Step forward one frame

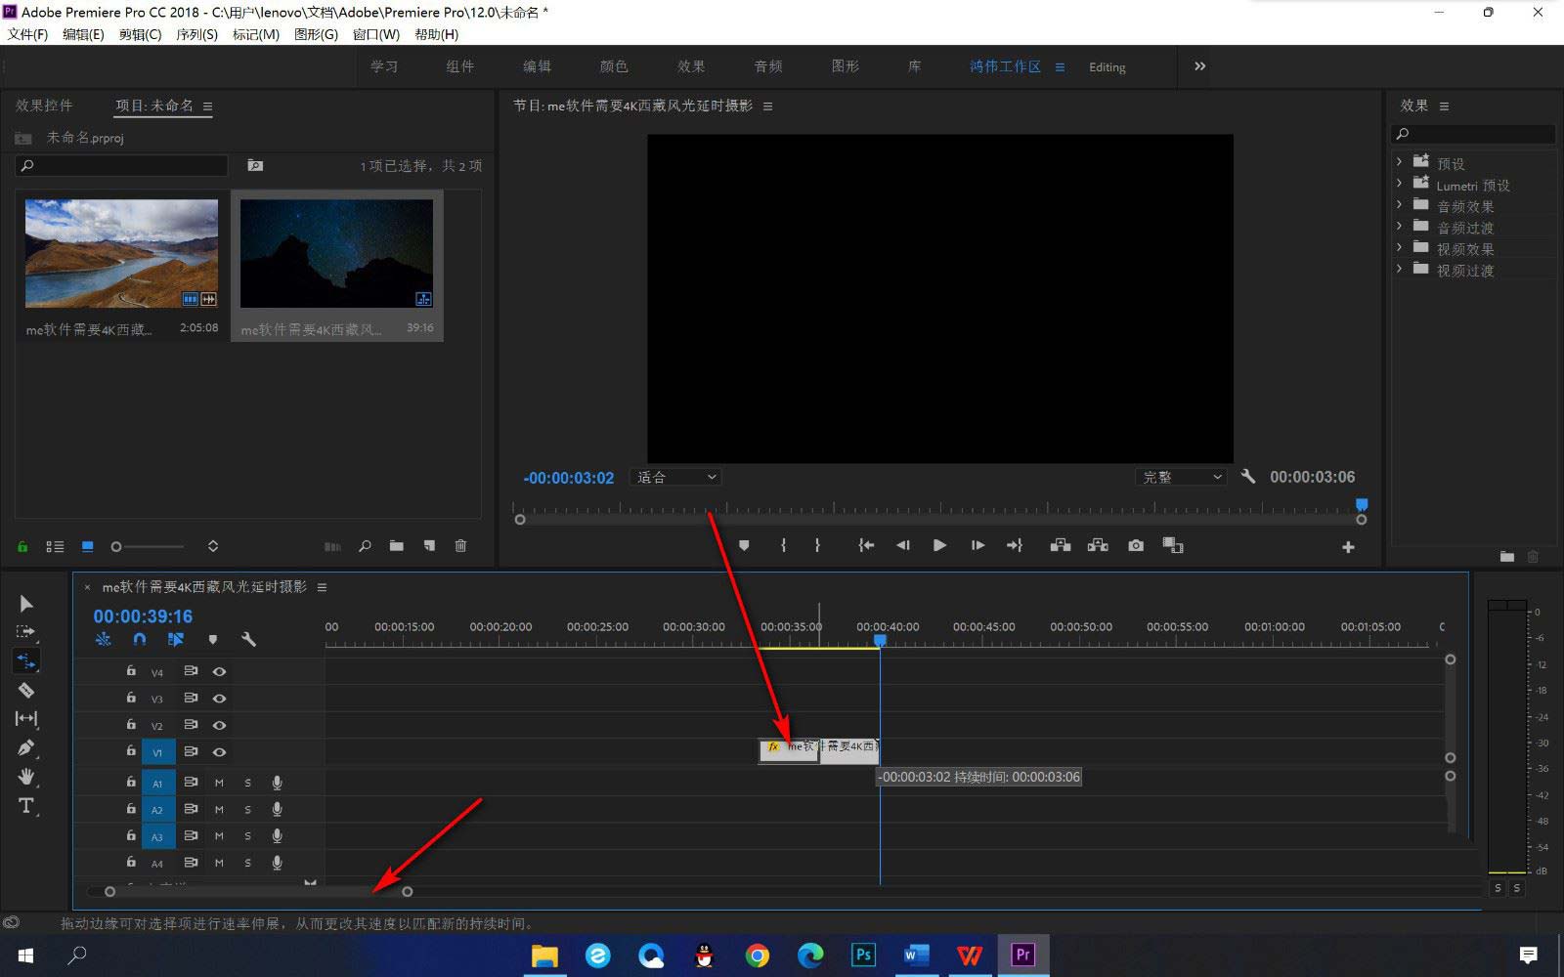pyautogui.click(x=977, y=545)
